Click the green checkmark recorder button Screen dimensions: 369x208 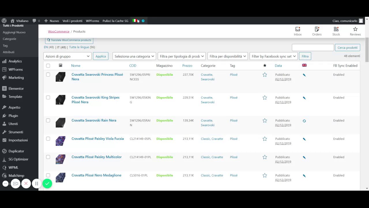click(47, 183)
